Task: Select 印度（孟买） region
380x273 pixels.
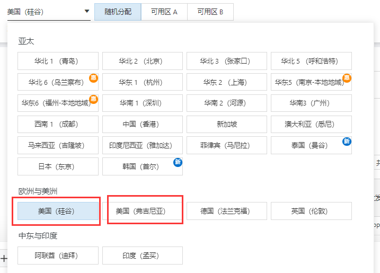Action: [x=142, y=256]
